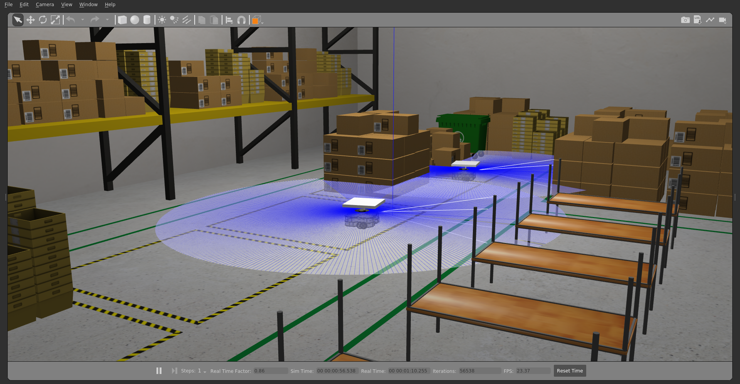The height and width of the screenshot is (384, 740).
Task: Take a screenshot with the camera icon
Action: click(x=686, y=20)
